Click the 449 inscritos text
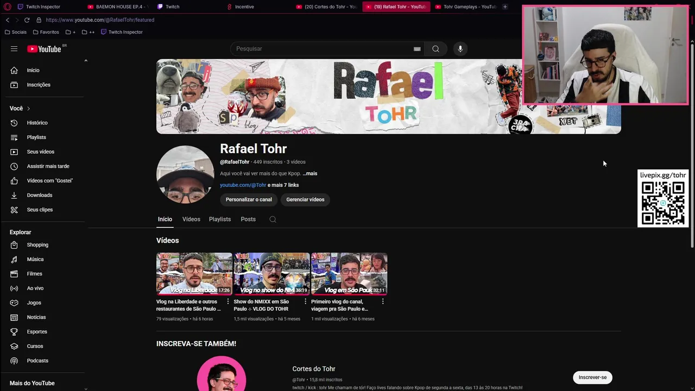The height and width of the screenshot is (391, 695). 268,162
